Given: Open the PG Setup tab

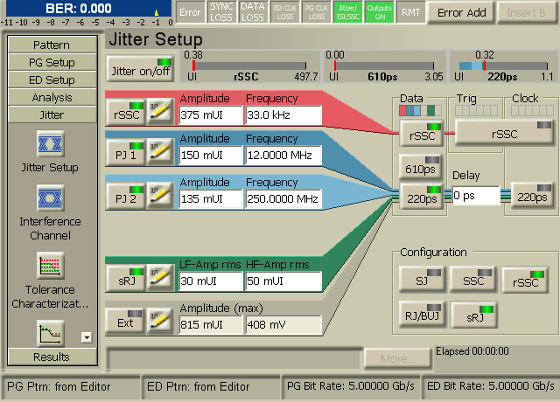Looking at the screenshot, I should [52, 63].
